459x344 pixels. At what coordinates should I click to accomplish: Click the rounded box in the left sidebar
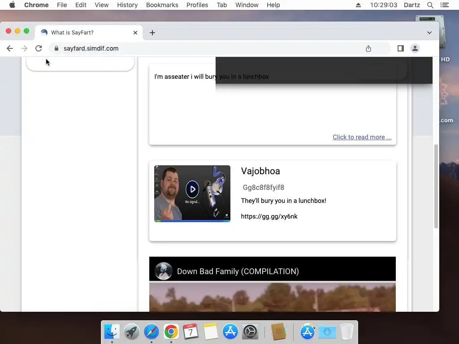tap(80, 64)
